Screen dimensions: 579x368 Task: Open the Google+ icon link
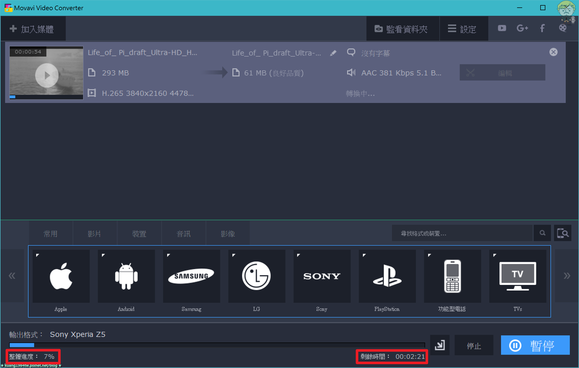click(522, 28)
